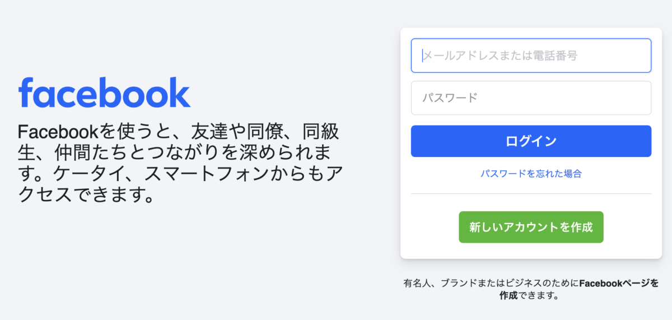The image size is (672, 320).
Task: Click the パスワード input field
Action: [531, 98]
